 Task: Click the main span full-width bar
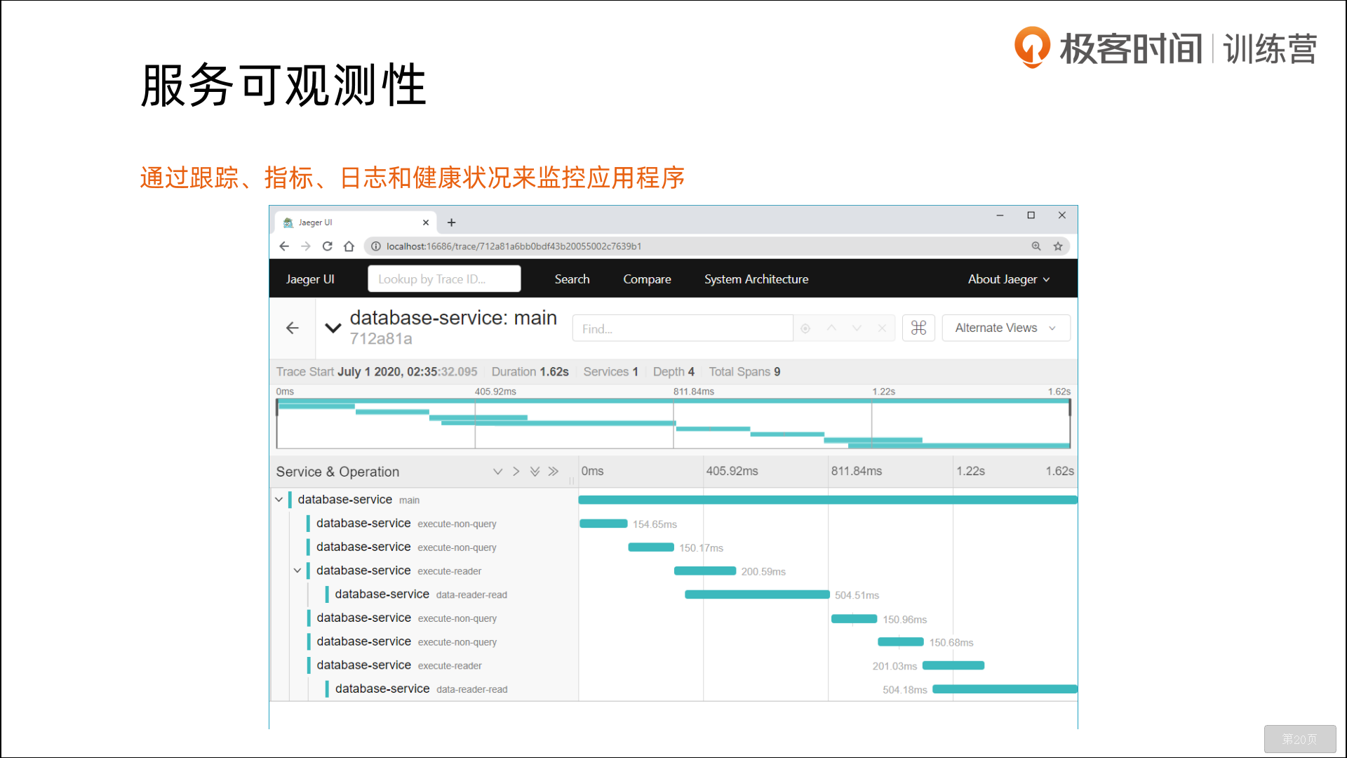coord(828,500)
